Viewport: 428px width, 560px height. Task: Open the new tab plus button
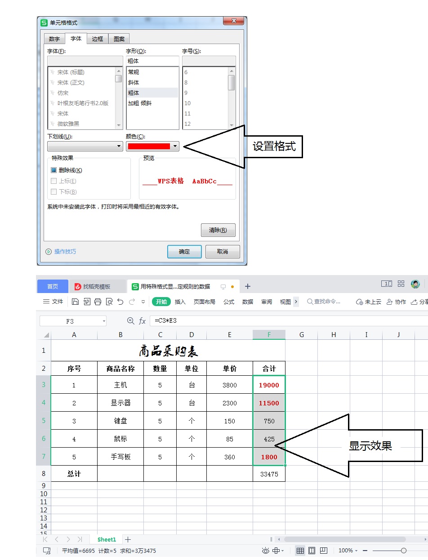pyautogui.click(x=247, y=286)
